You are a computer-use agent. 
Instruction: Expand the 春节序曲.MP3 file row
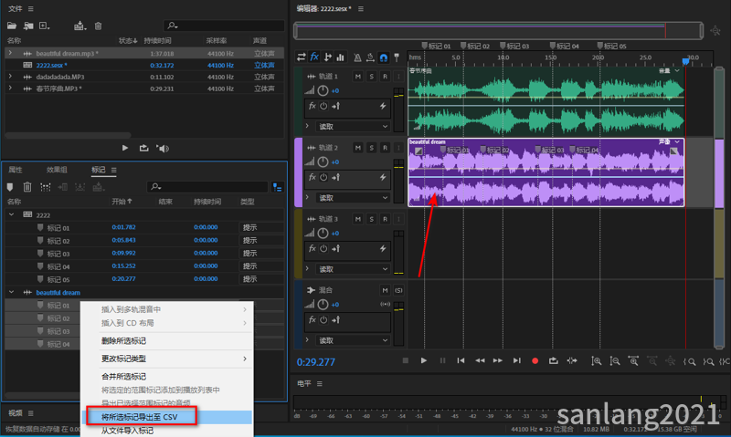[10, 88]
